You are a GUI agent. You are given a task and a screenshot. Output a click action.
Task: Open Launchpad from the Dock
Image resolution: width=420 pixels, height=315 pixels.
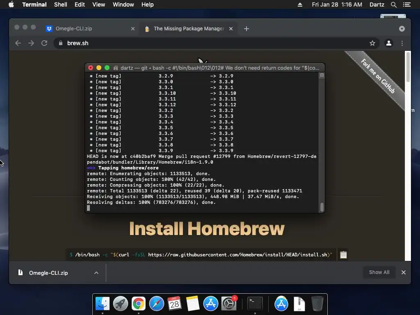(x=120, y=304)
